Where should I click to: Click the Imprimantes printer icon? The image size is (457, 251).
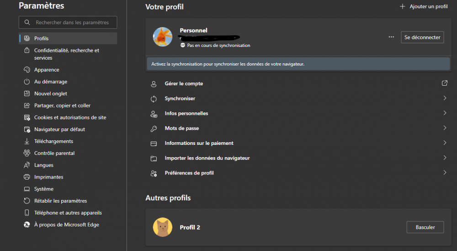pos(27,177)
